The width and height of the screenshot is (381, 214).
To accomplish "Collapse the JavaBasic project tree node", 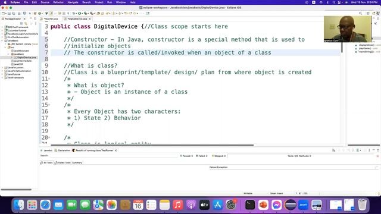I will coord(2,41).
